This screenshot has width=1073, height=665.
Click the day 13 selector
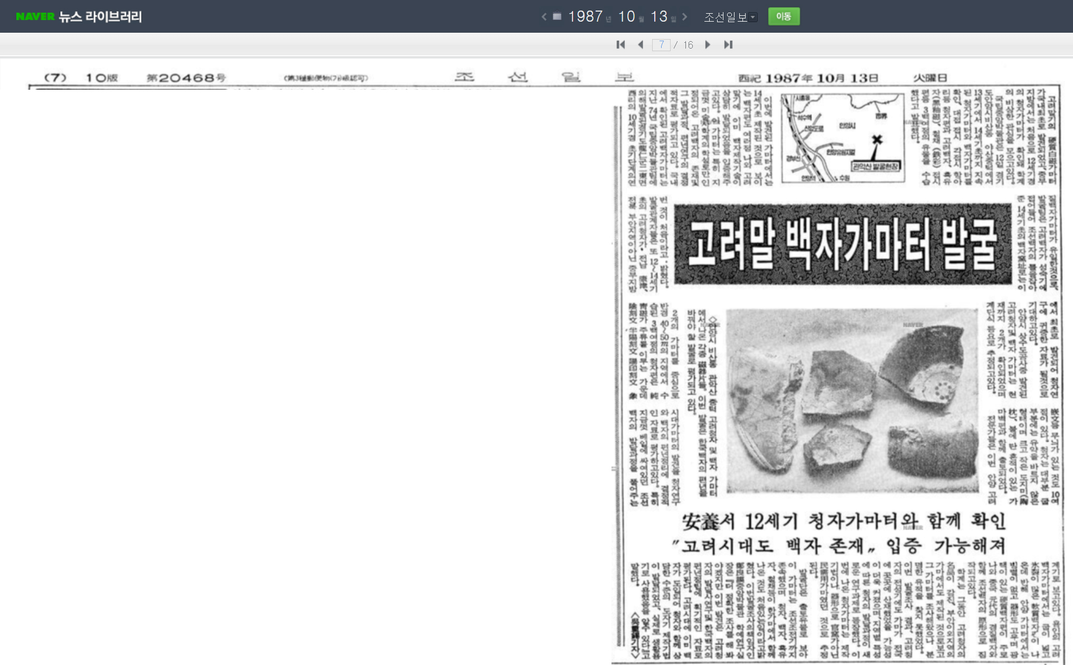tap(659, 16)
